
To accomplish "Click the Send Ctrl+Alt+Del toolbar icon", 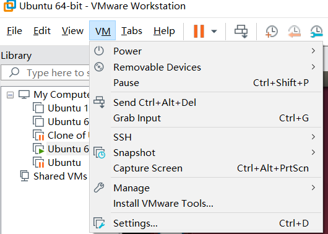I will [x=241, y=32].
